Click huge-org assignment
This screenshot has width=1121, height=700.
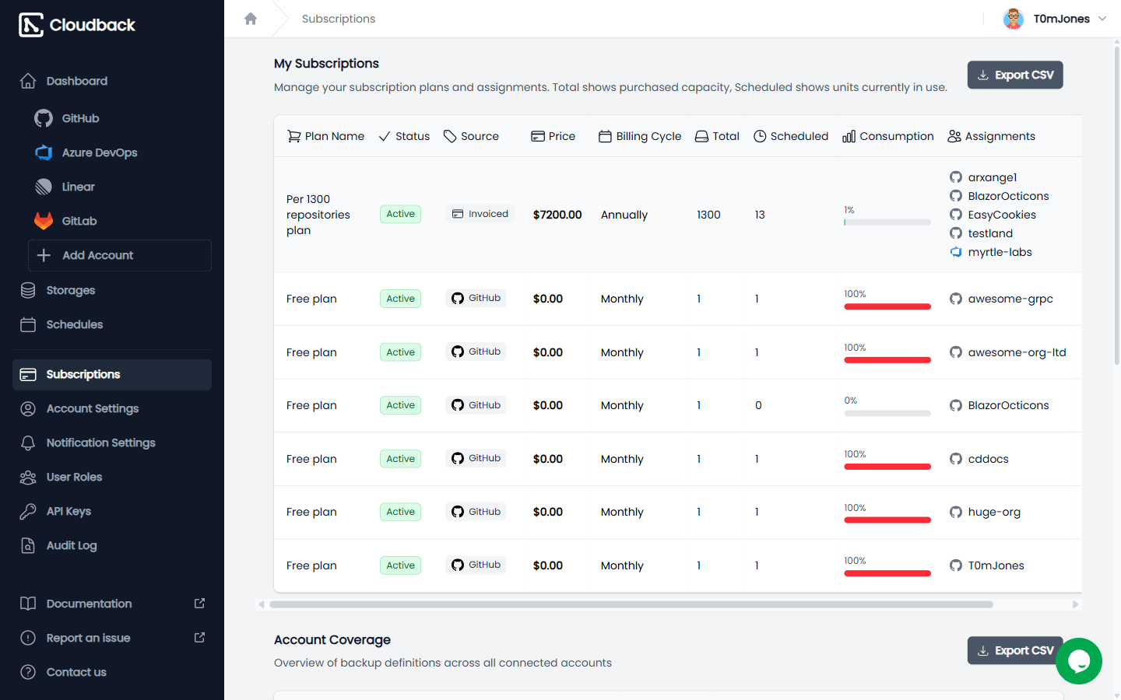click(985, 512)
